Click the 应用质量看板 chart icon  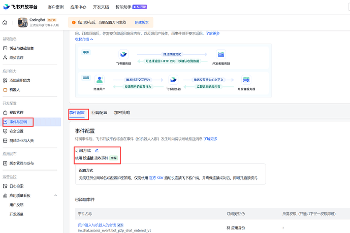point(5,195)
